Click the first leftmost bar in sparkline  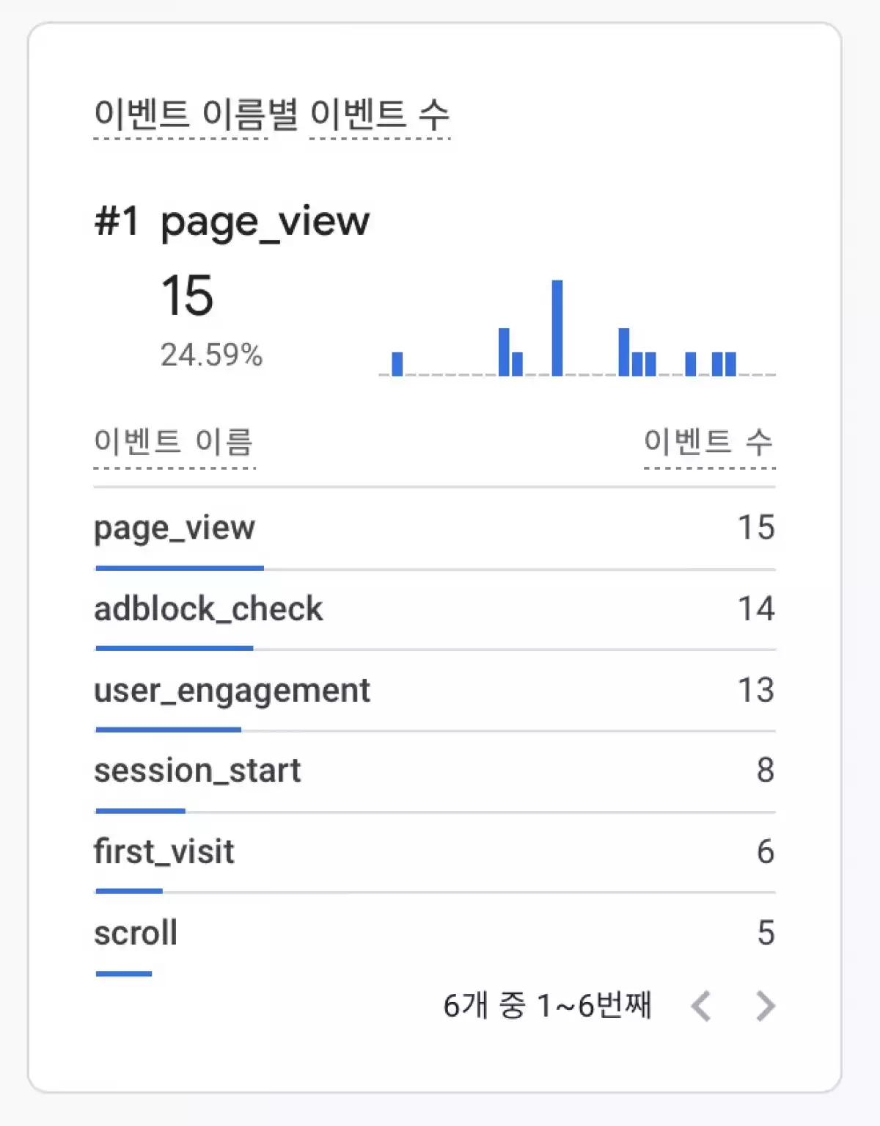397,364
